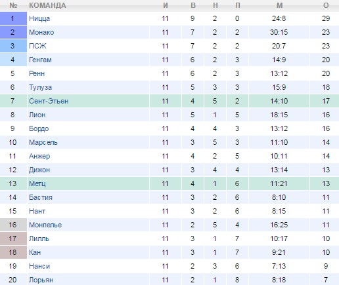Open the Анжер team link
This screenshot has height=285, width=339.
[39, 156]
